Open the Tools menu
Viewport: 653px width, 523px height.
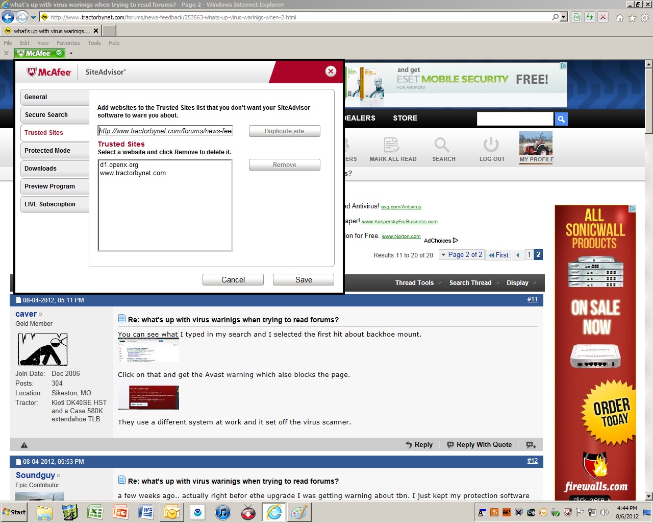click(x=94, y=43)
